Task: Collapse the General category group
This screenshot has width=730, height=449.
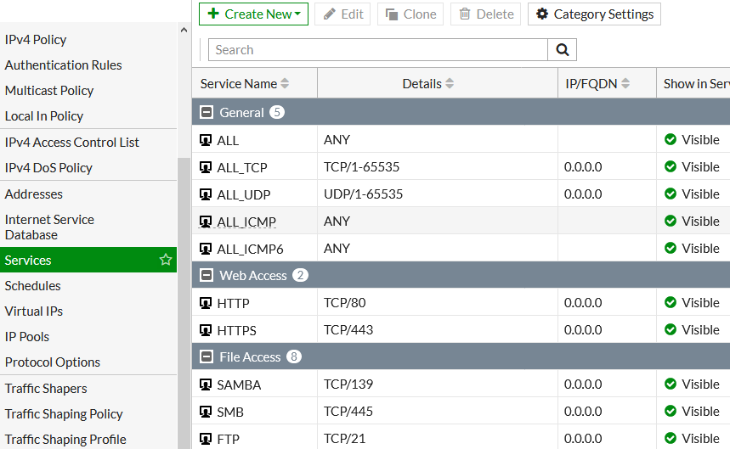Action: coord(206,112)
